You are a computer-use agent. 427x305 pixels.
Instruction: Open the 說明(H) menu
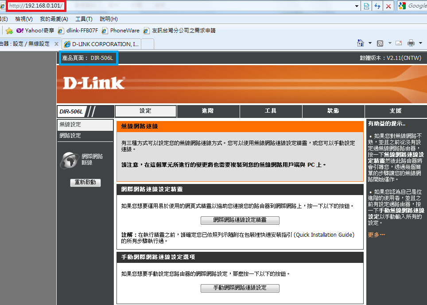(x=109, y=19)
